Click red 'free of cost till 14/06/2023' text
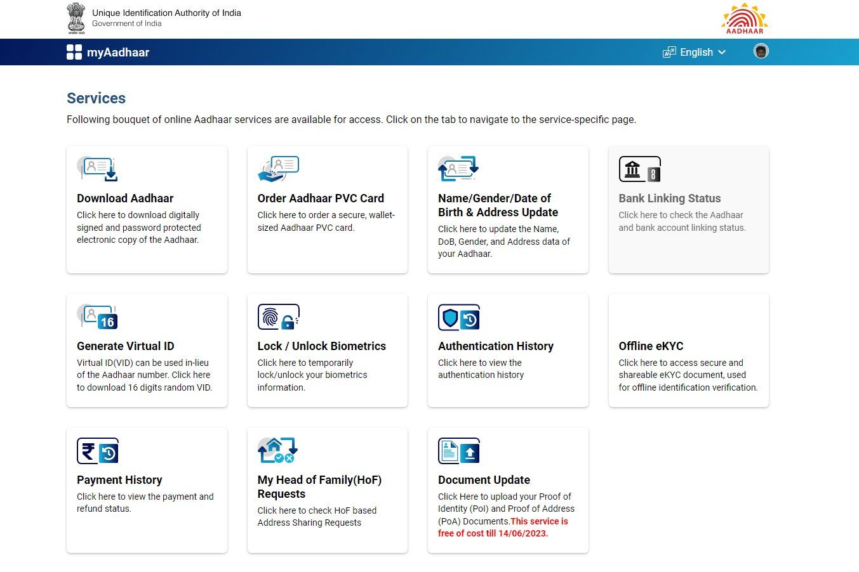Viewport: 859px width, 572px height. (x=503, y=528)
